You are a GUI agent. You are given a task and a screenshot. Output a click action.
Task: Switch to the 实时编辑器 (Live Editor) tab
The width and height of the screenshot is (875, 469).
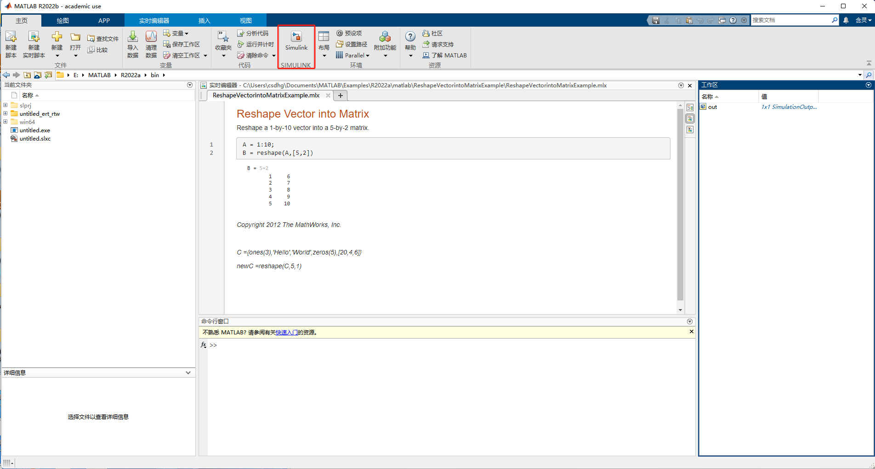154,21
